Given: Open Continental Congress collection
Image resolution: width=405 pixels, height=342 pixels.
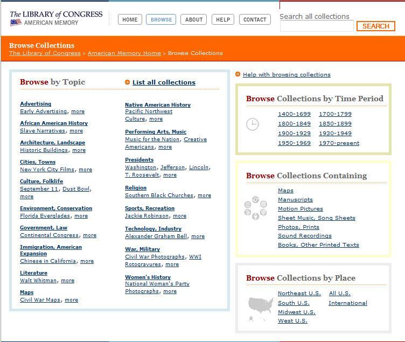Looking at the screenshot, I should point(50,235).
